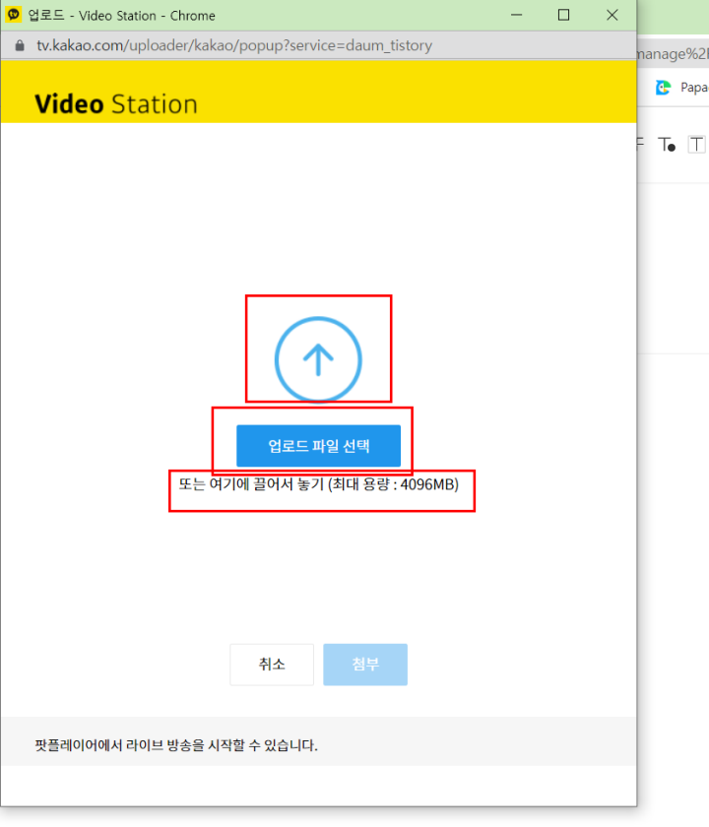Maximize the Video Station popup window
This screenshot has height=827, width=709.
563,15
